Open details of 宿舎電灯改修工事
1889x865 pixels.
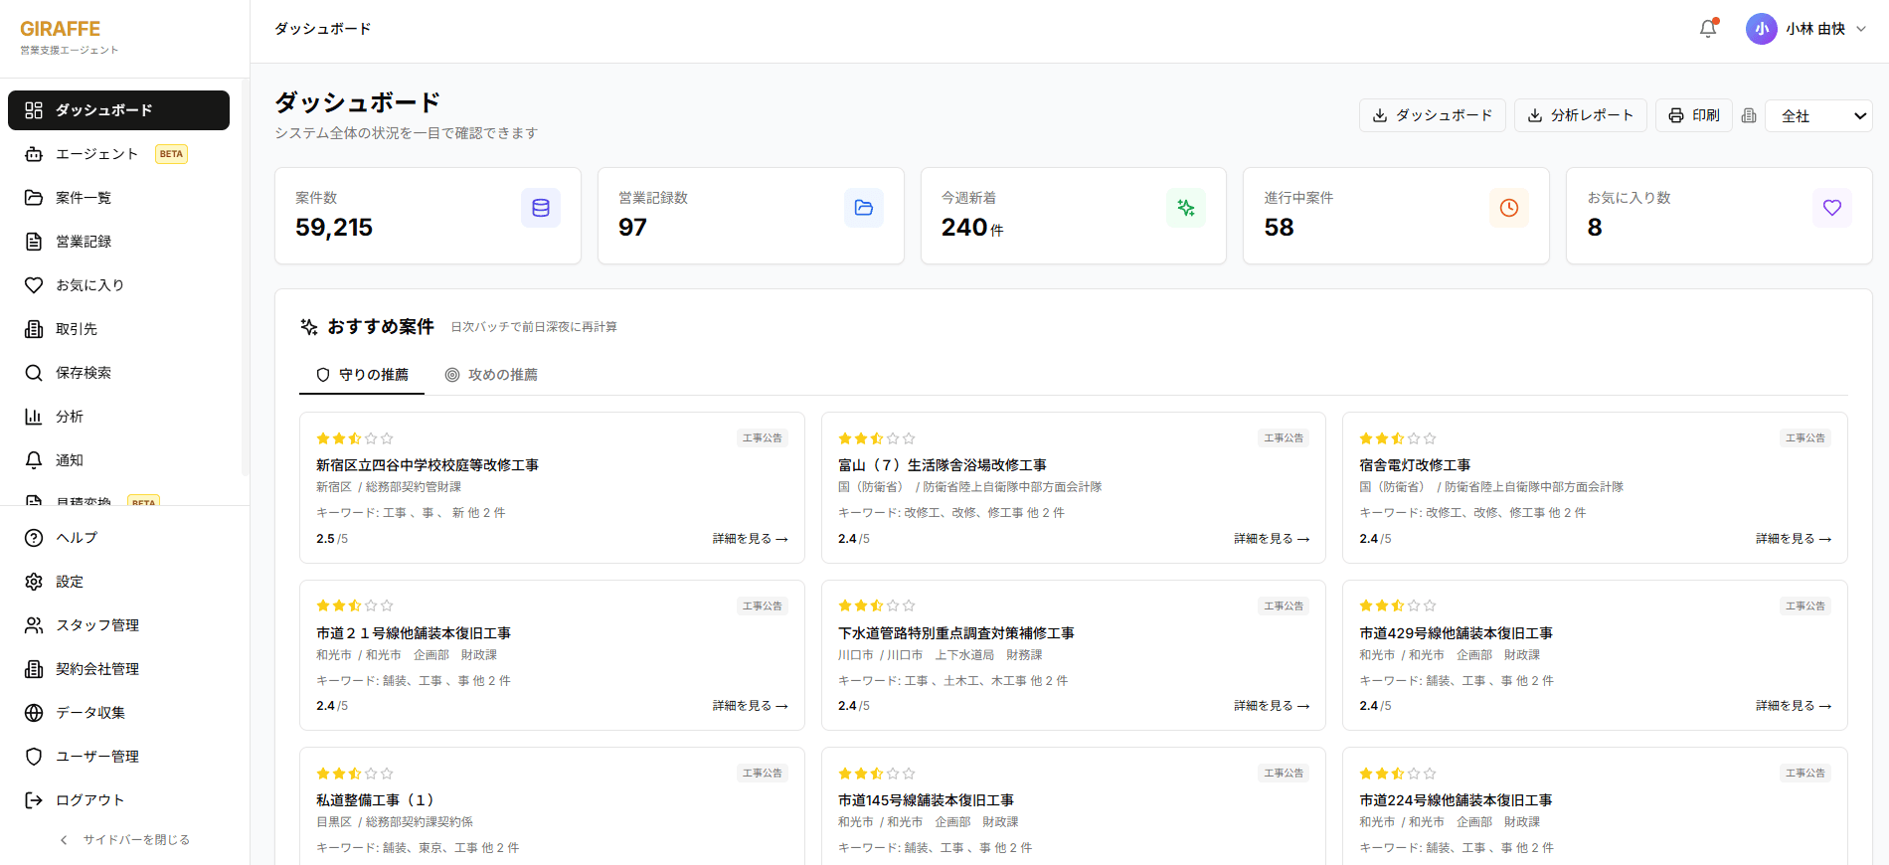(1793, 539)
